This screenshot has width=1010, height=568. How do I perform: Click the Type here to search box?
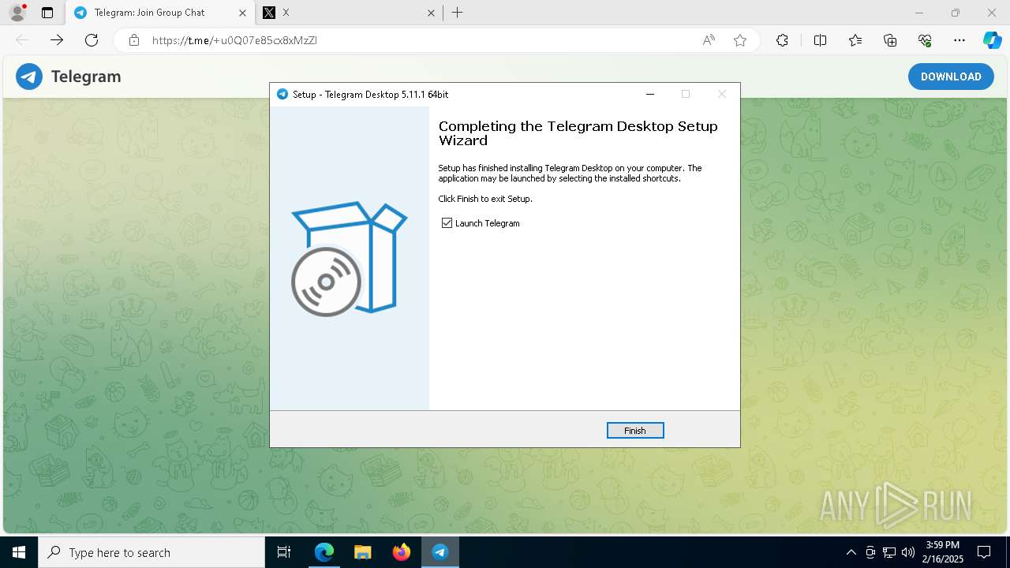[x=151, y=552]
